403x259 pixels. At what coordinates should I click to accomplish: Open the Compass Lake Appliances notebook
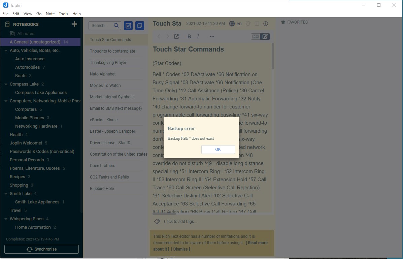[41, 93]
